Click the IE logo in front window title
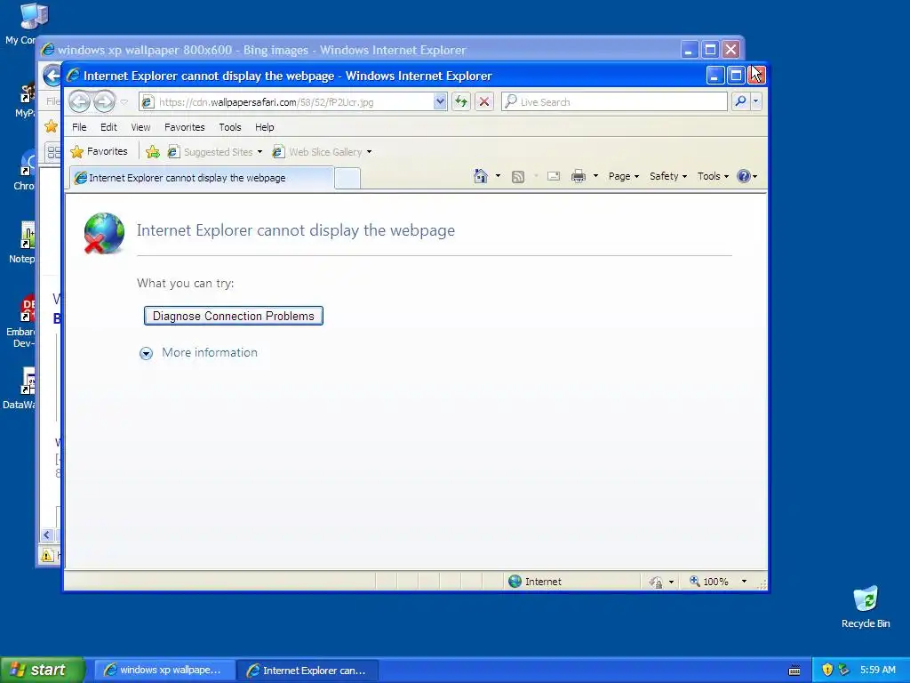 73,76
